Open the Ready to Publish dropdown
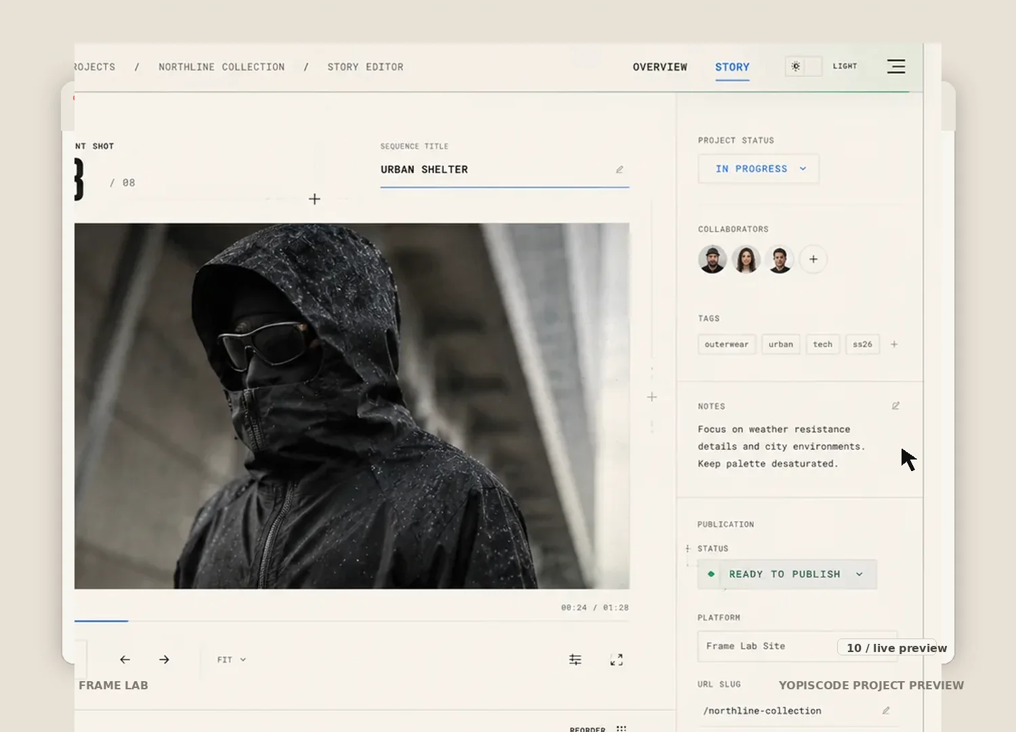 click(x=787, y=574)
